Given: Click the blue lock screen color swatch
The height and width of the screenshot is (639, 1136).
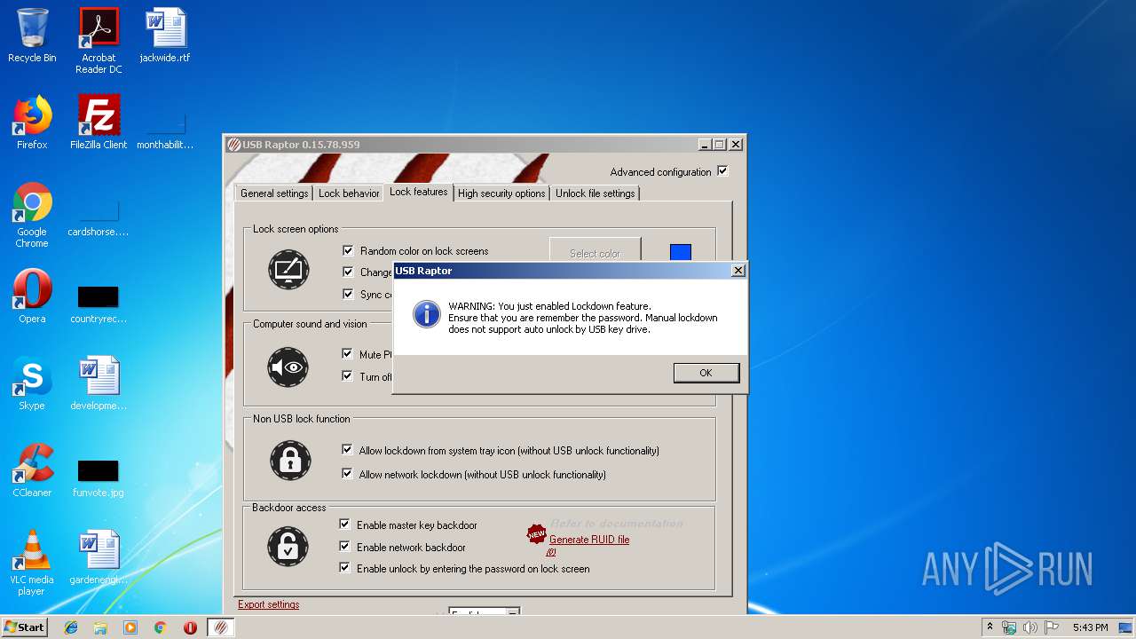Looking at the screenshot, I should pyautogui.click(x=680, y=253).
